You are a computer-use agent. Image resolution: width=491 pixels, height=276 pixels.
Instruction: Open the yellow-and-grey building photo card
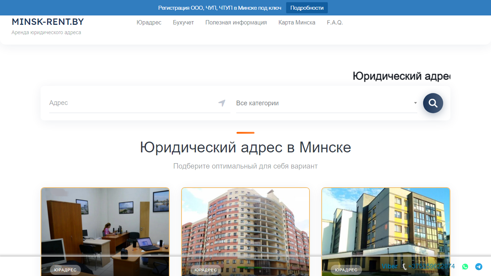pyautogui.click(x=386, y=232)
